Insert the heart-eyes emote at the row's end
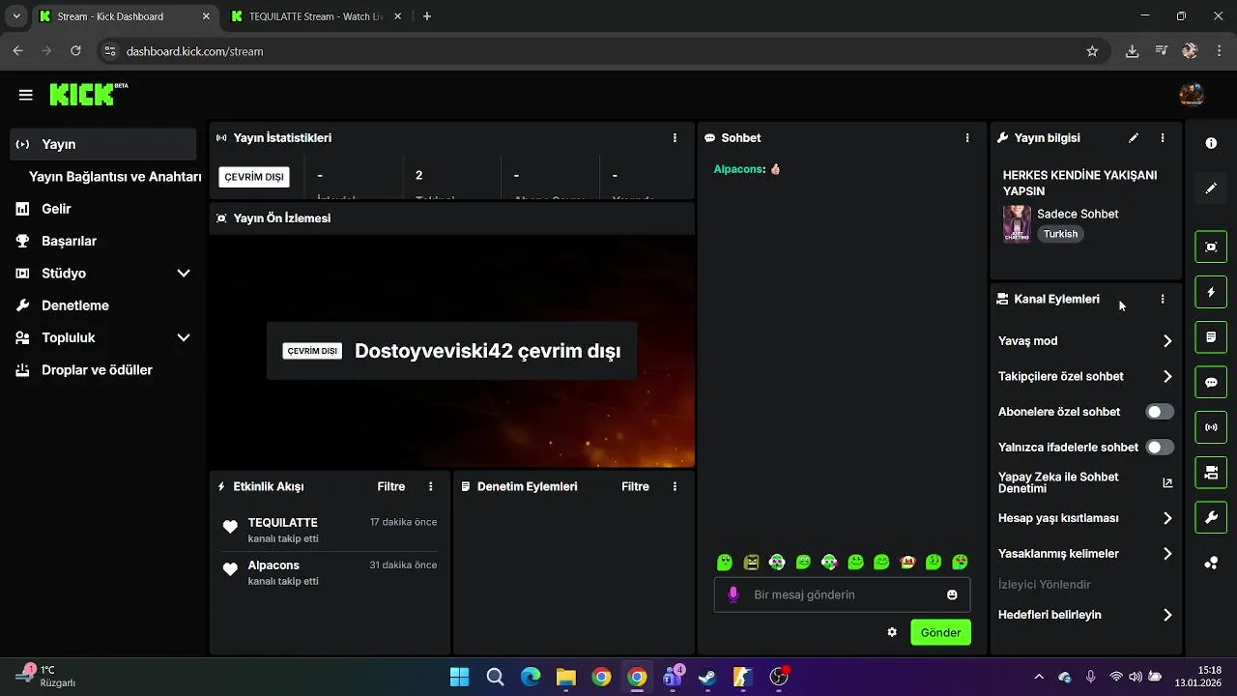Image resolution: width=1237 pixels, height=696 pixels. point(960,562)
